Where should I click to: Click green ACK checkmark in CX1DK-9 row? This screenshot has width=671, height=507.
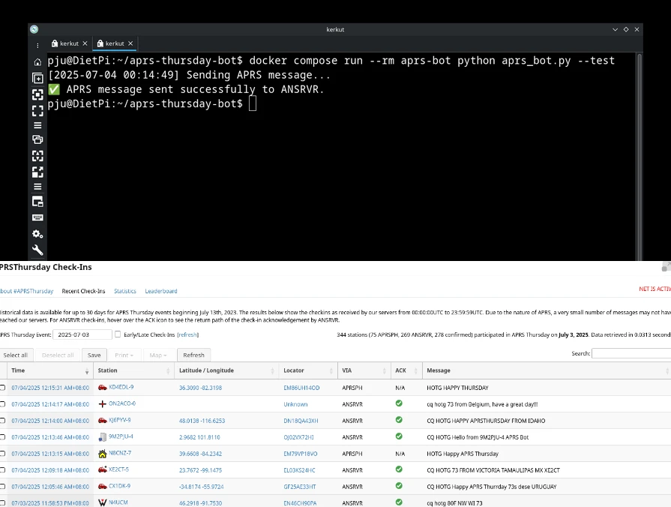(x=399, y=486)
